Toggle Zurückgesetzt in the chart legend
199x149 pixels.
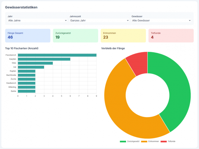(129, 142)
